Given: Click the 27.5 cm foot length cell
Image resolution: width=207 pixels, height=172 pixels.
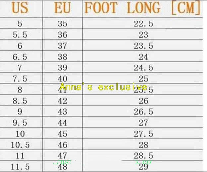Looking at the screenshot, I should (143, 134).
